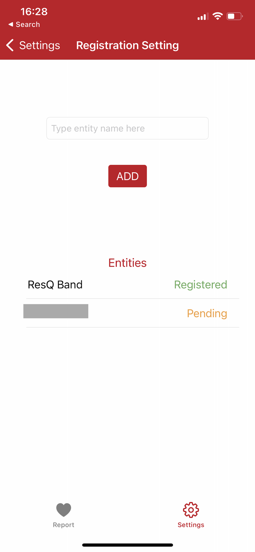Switch to the Settings tab

pos(191,514)
